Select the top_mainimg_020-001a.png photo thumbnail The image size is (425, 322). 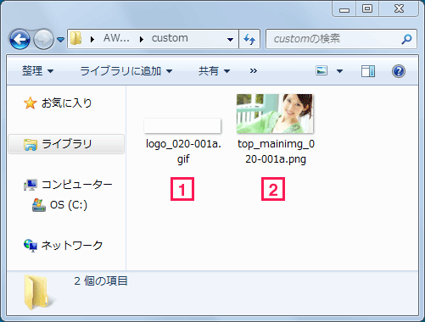275,114
